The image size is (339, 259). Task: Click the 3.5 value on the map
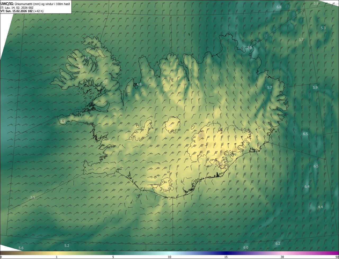pyautogui.click(x=33, y=198)
